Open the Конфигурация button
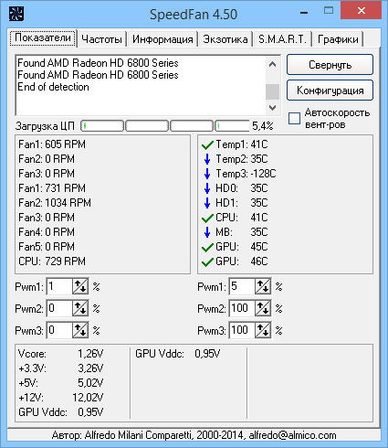 point(330,91)
